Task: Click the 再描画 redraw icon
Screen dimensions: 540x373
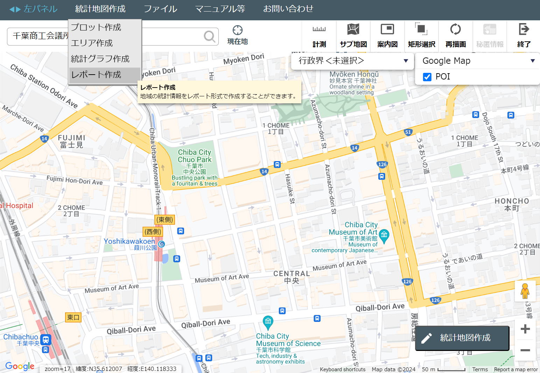Action: click(455, 29)
